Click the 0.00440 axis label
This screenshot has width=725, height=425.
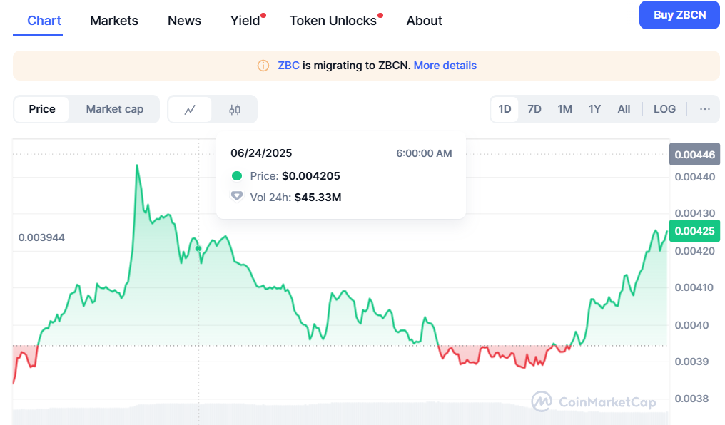(694, 176)
